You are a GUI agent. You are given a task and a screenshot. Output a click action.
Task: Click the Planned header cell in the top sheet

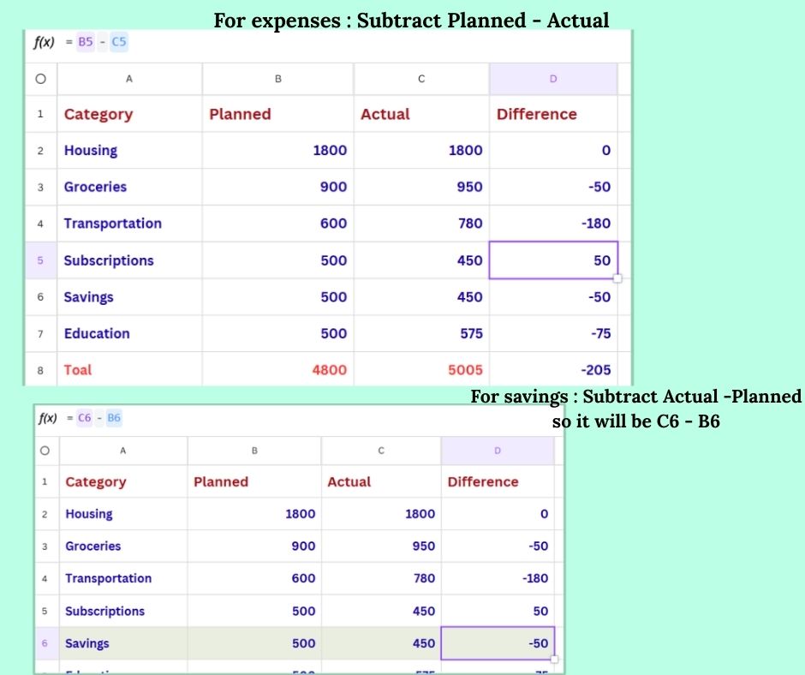click(x=277, y=114)
